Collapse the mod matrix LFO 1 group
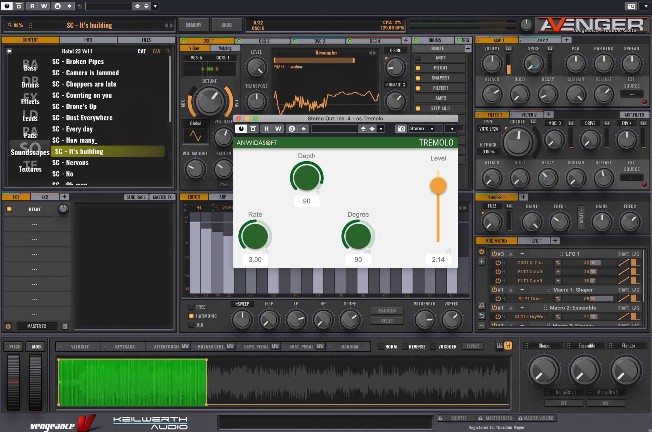Image resolution: width=652 pixels, height=432 pixels. pos(511,254)
